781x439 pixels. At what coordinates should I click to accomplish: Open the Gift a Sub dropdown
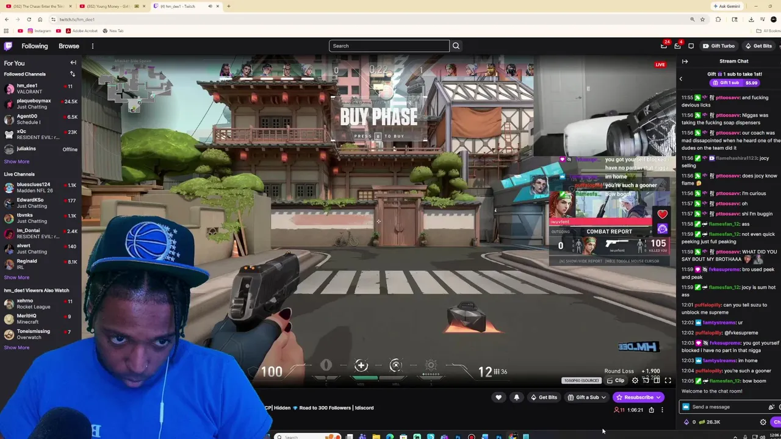pos(586,398)
